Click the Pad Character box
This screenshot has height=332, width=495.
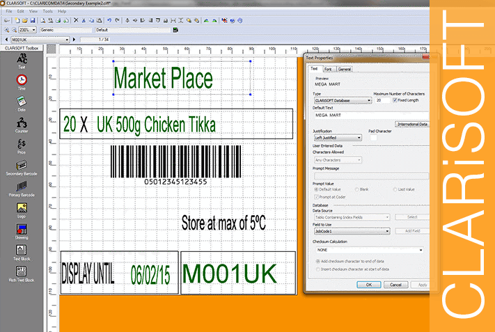[373, 138]
